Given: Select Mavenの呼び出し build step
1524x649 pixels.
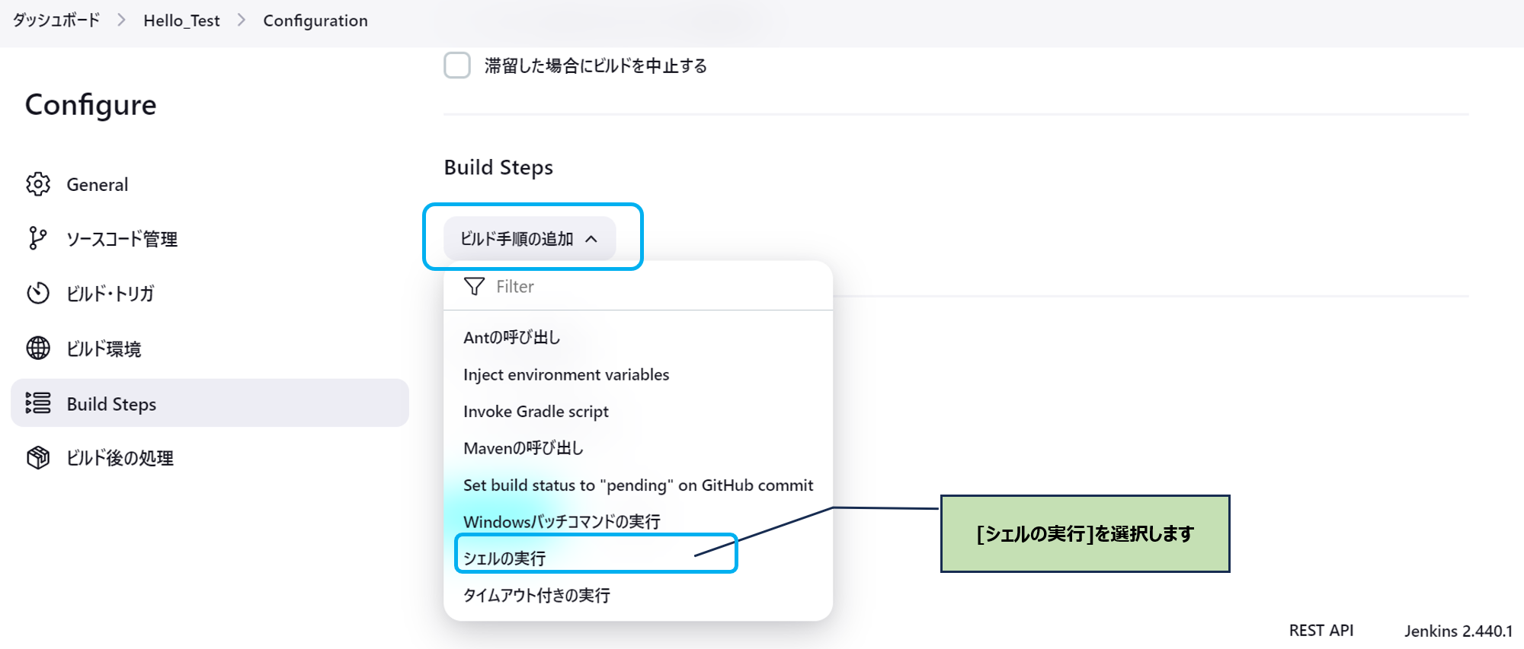Looking at the screenshot, I should click(x=638, y=448).
